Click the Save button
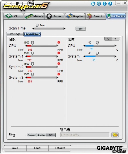The height and width of the screenshot is (154, 128). tap(15, 148)
